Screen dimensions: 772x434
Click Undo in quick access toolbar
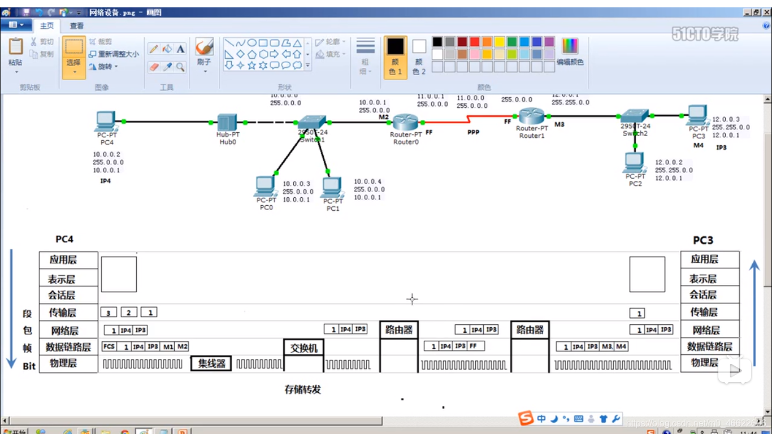(x=39, y=12)
